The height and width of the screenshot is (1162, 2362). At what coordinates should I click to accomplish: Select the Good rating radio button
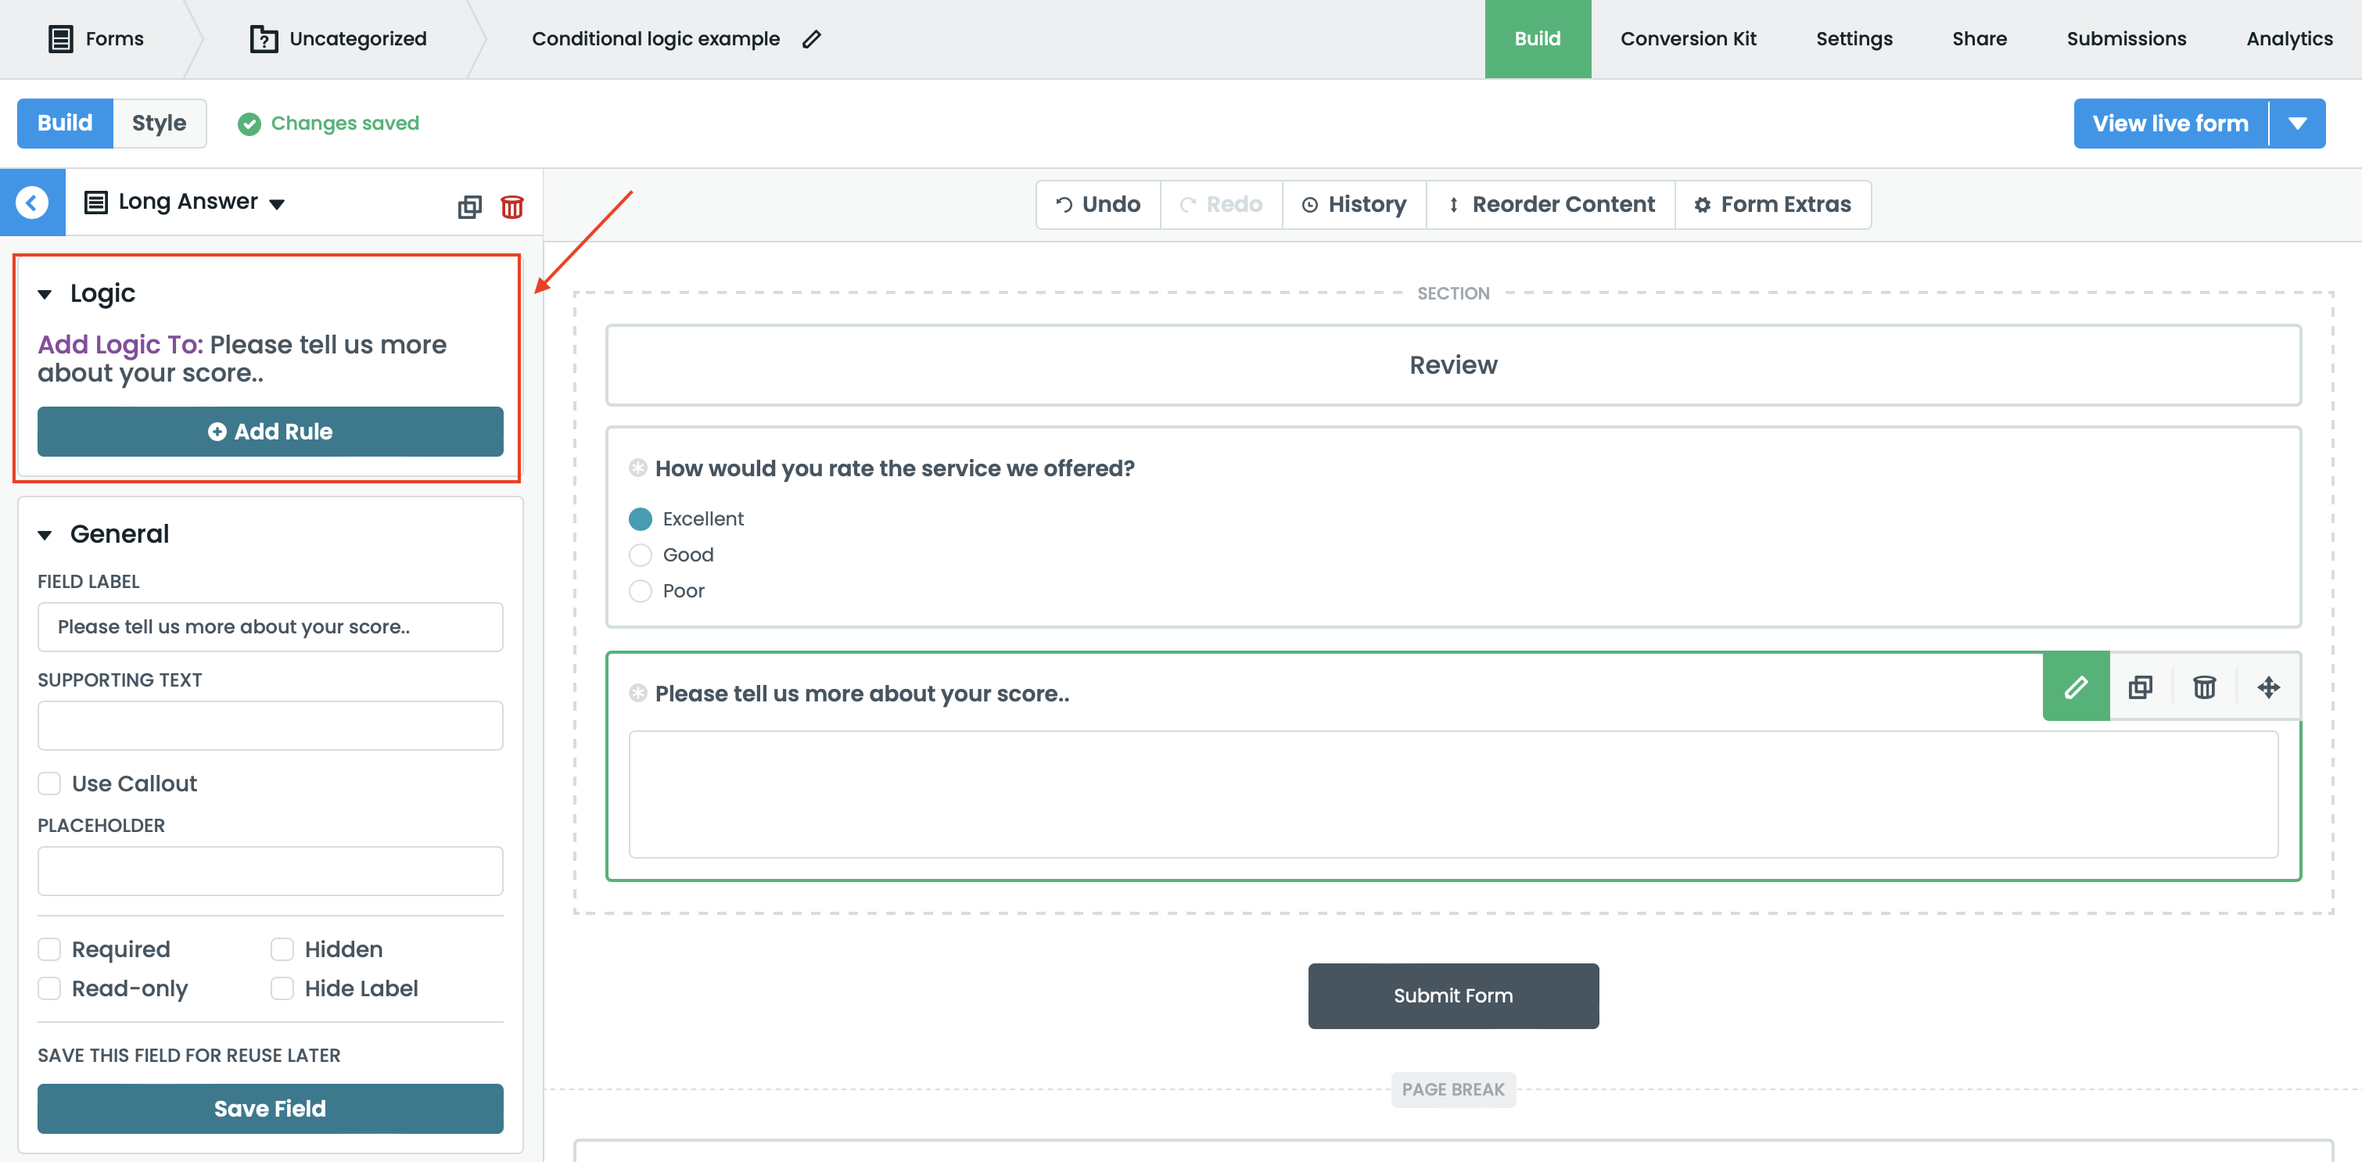coord(640,554)
